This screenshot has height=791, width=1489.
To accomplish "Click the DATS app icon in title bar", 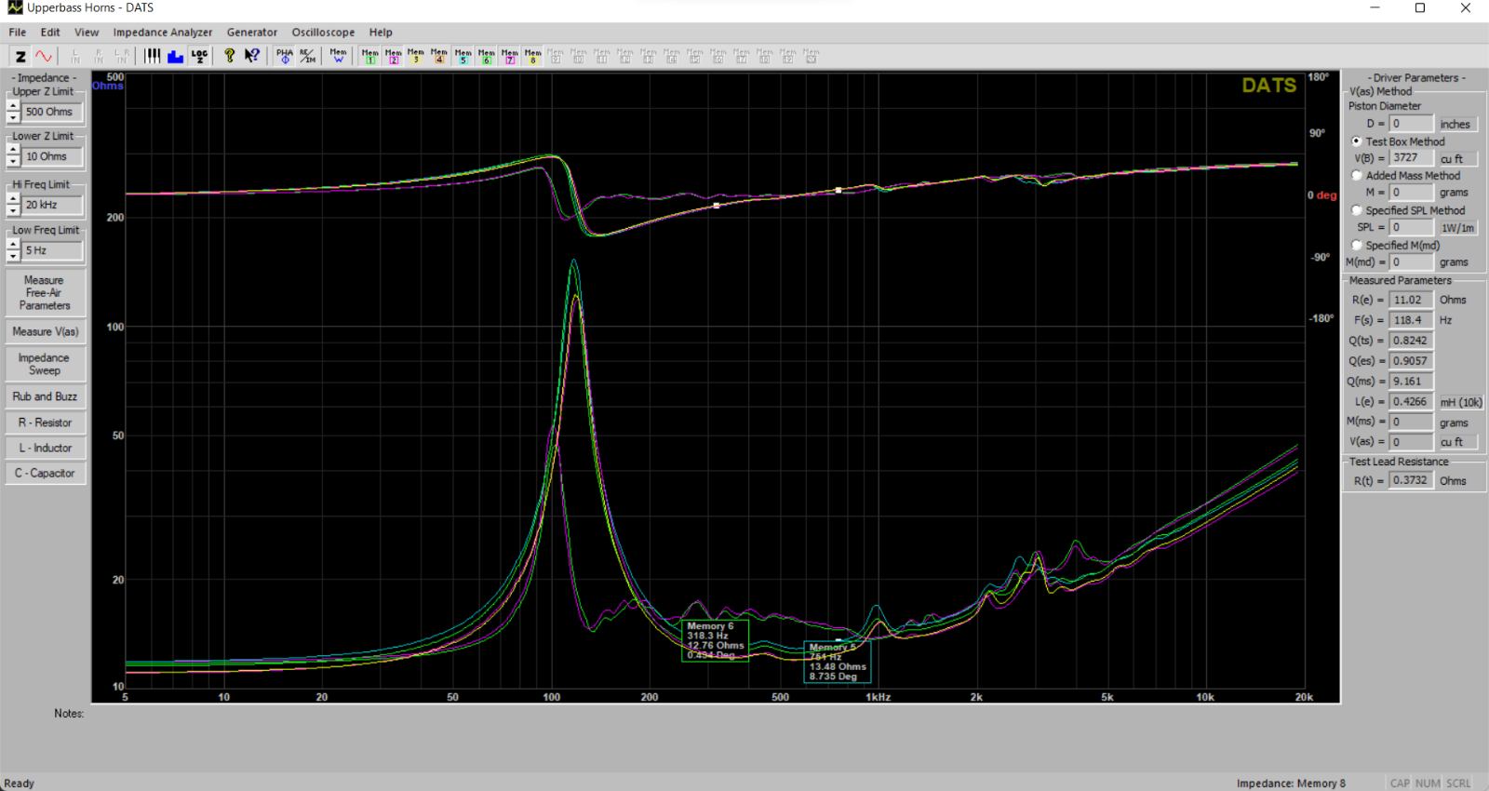I will [x=15, y=7].
